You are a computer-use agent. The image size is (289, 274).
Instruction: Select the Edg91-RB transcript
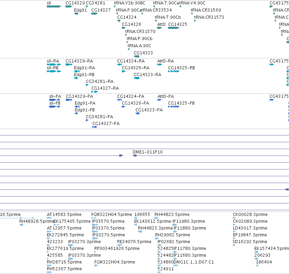click(x=76, y=78)
